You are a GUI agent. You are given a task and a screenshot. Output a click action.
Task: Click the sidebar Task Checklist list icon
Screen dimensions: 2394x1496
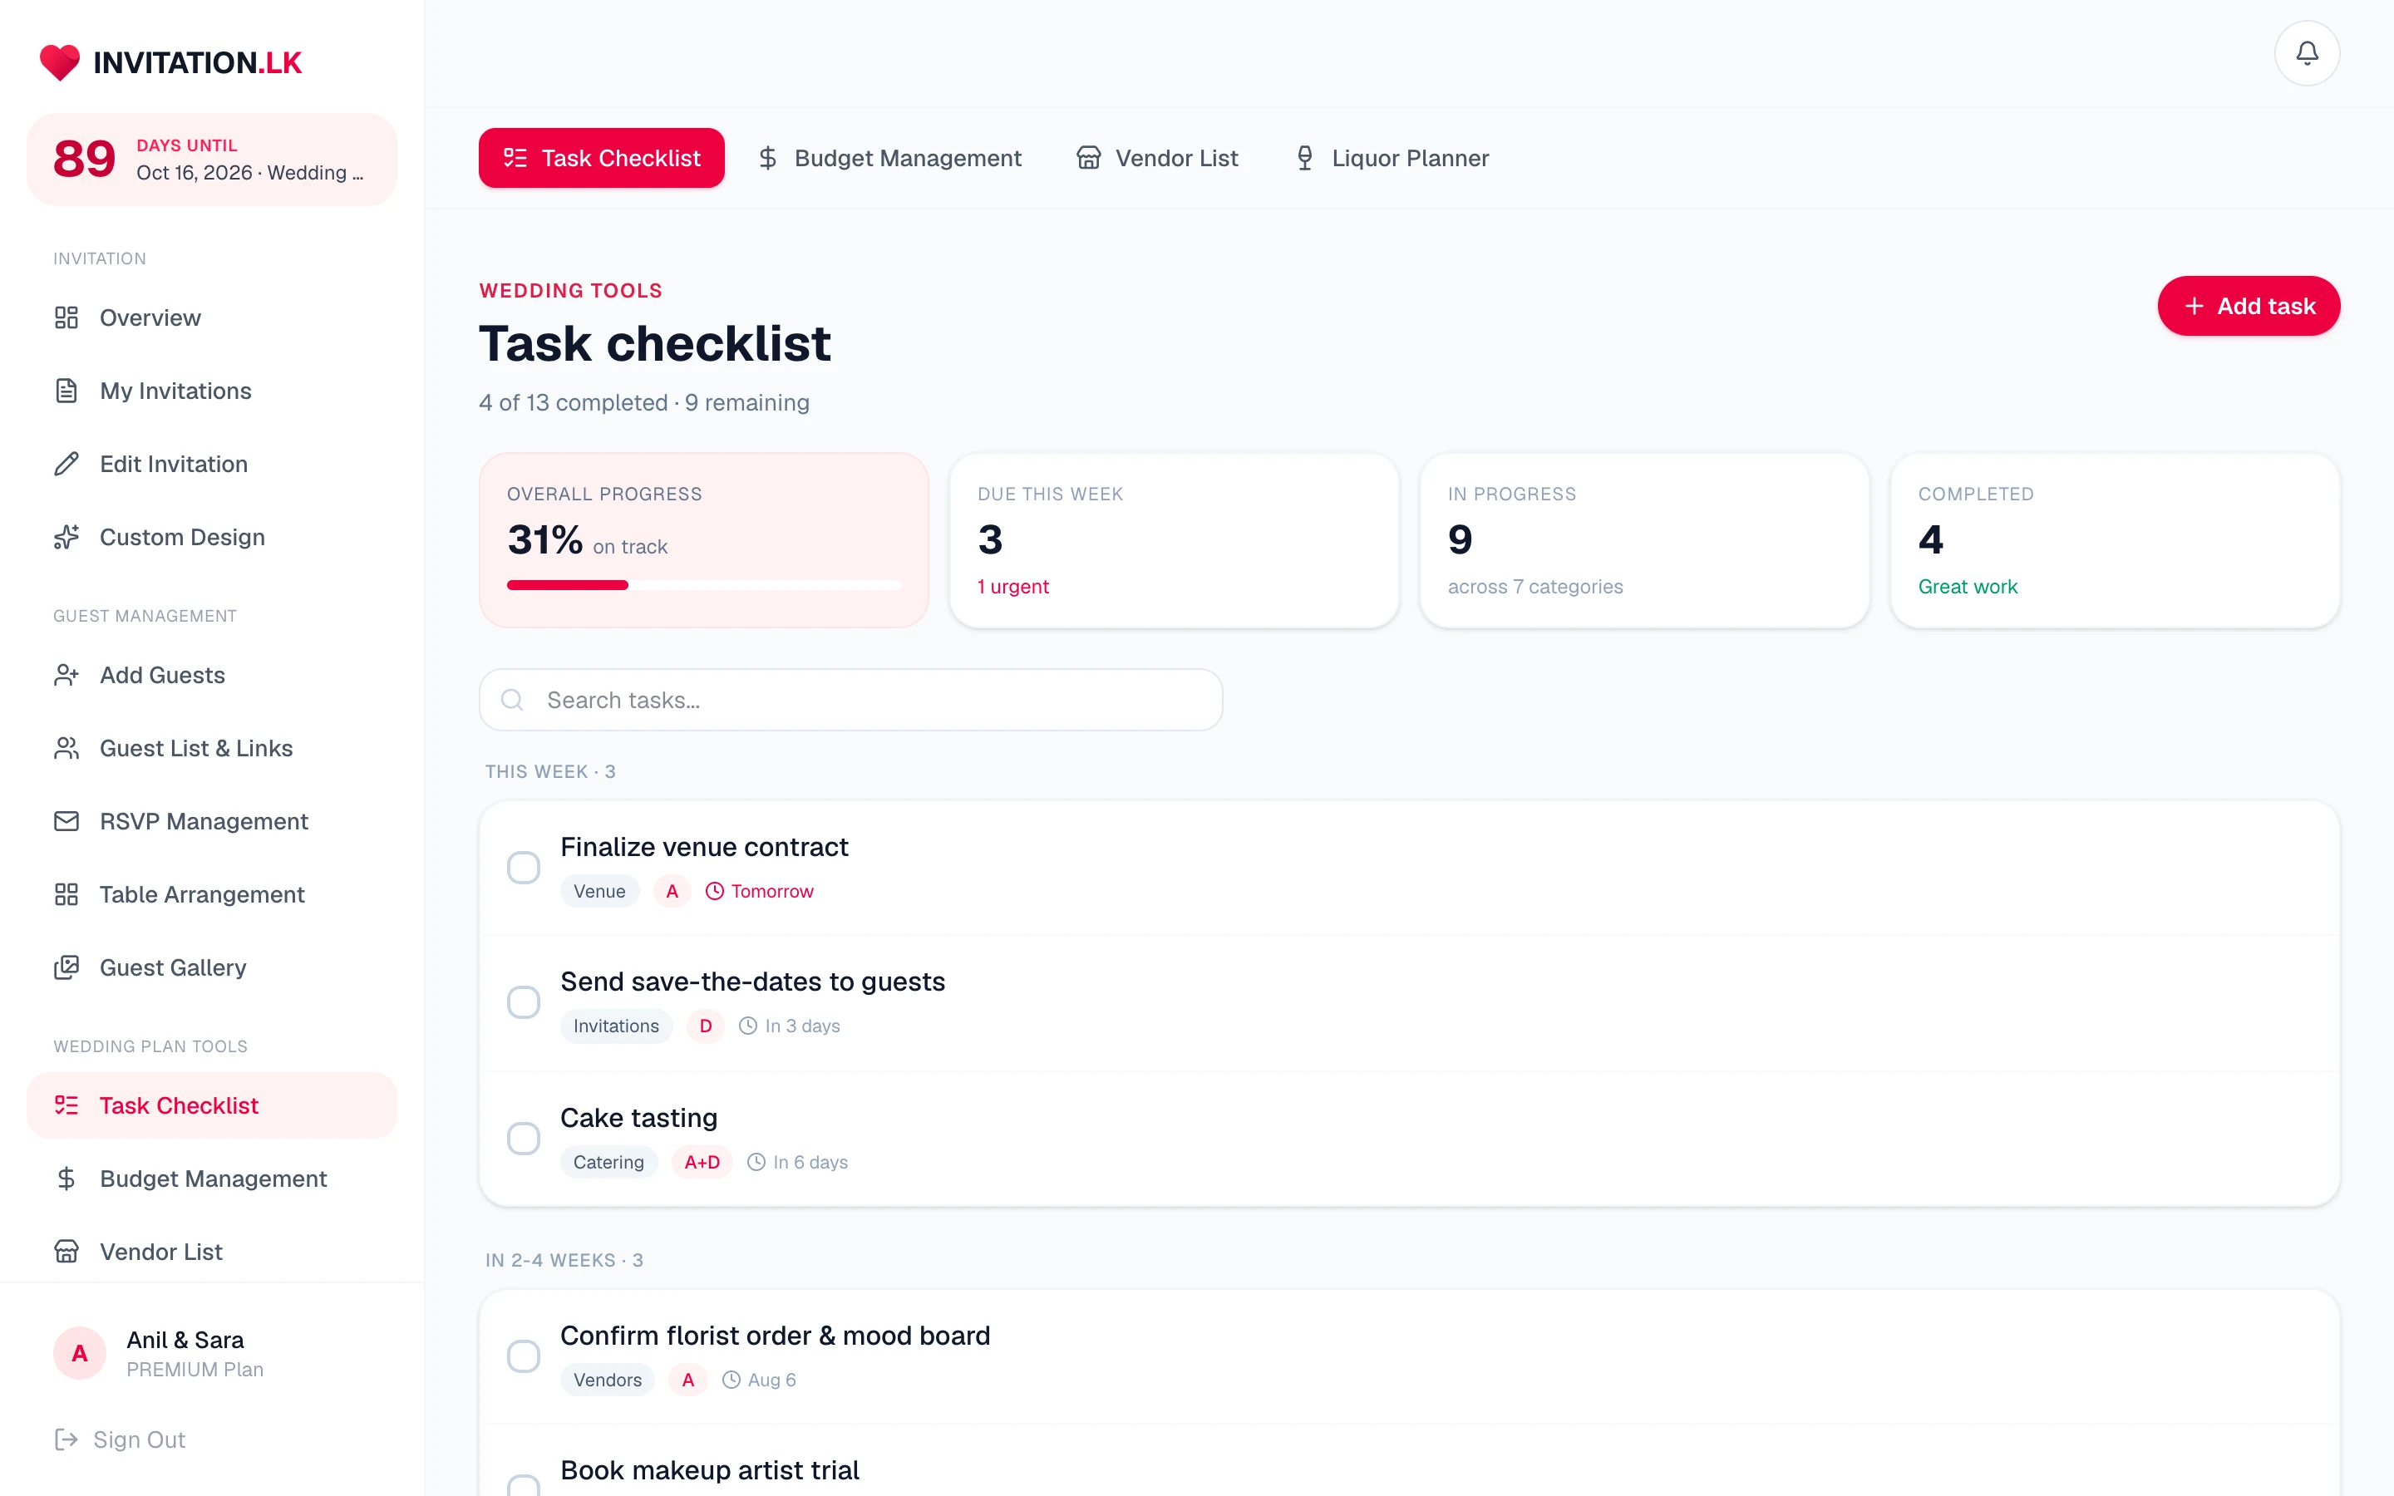[x=66, y=1105]
